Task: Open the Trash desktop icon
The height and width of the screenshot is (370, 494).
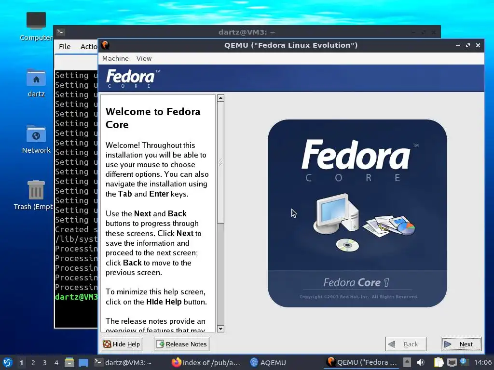Action: coord(34,195)
